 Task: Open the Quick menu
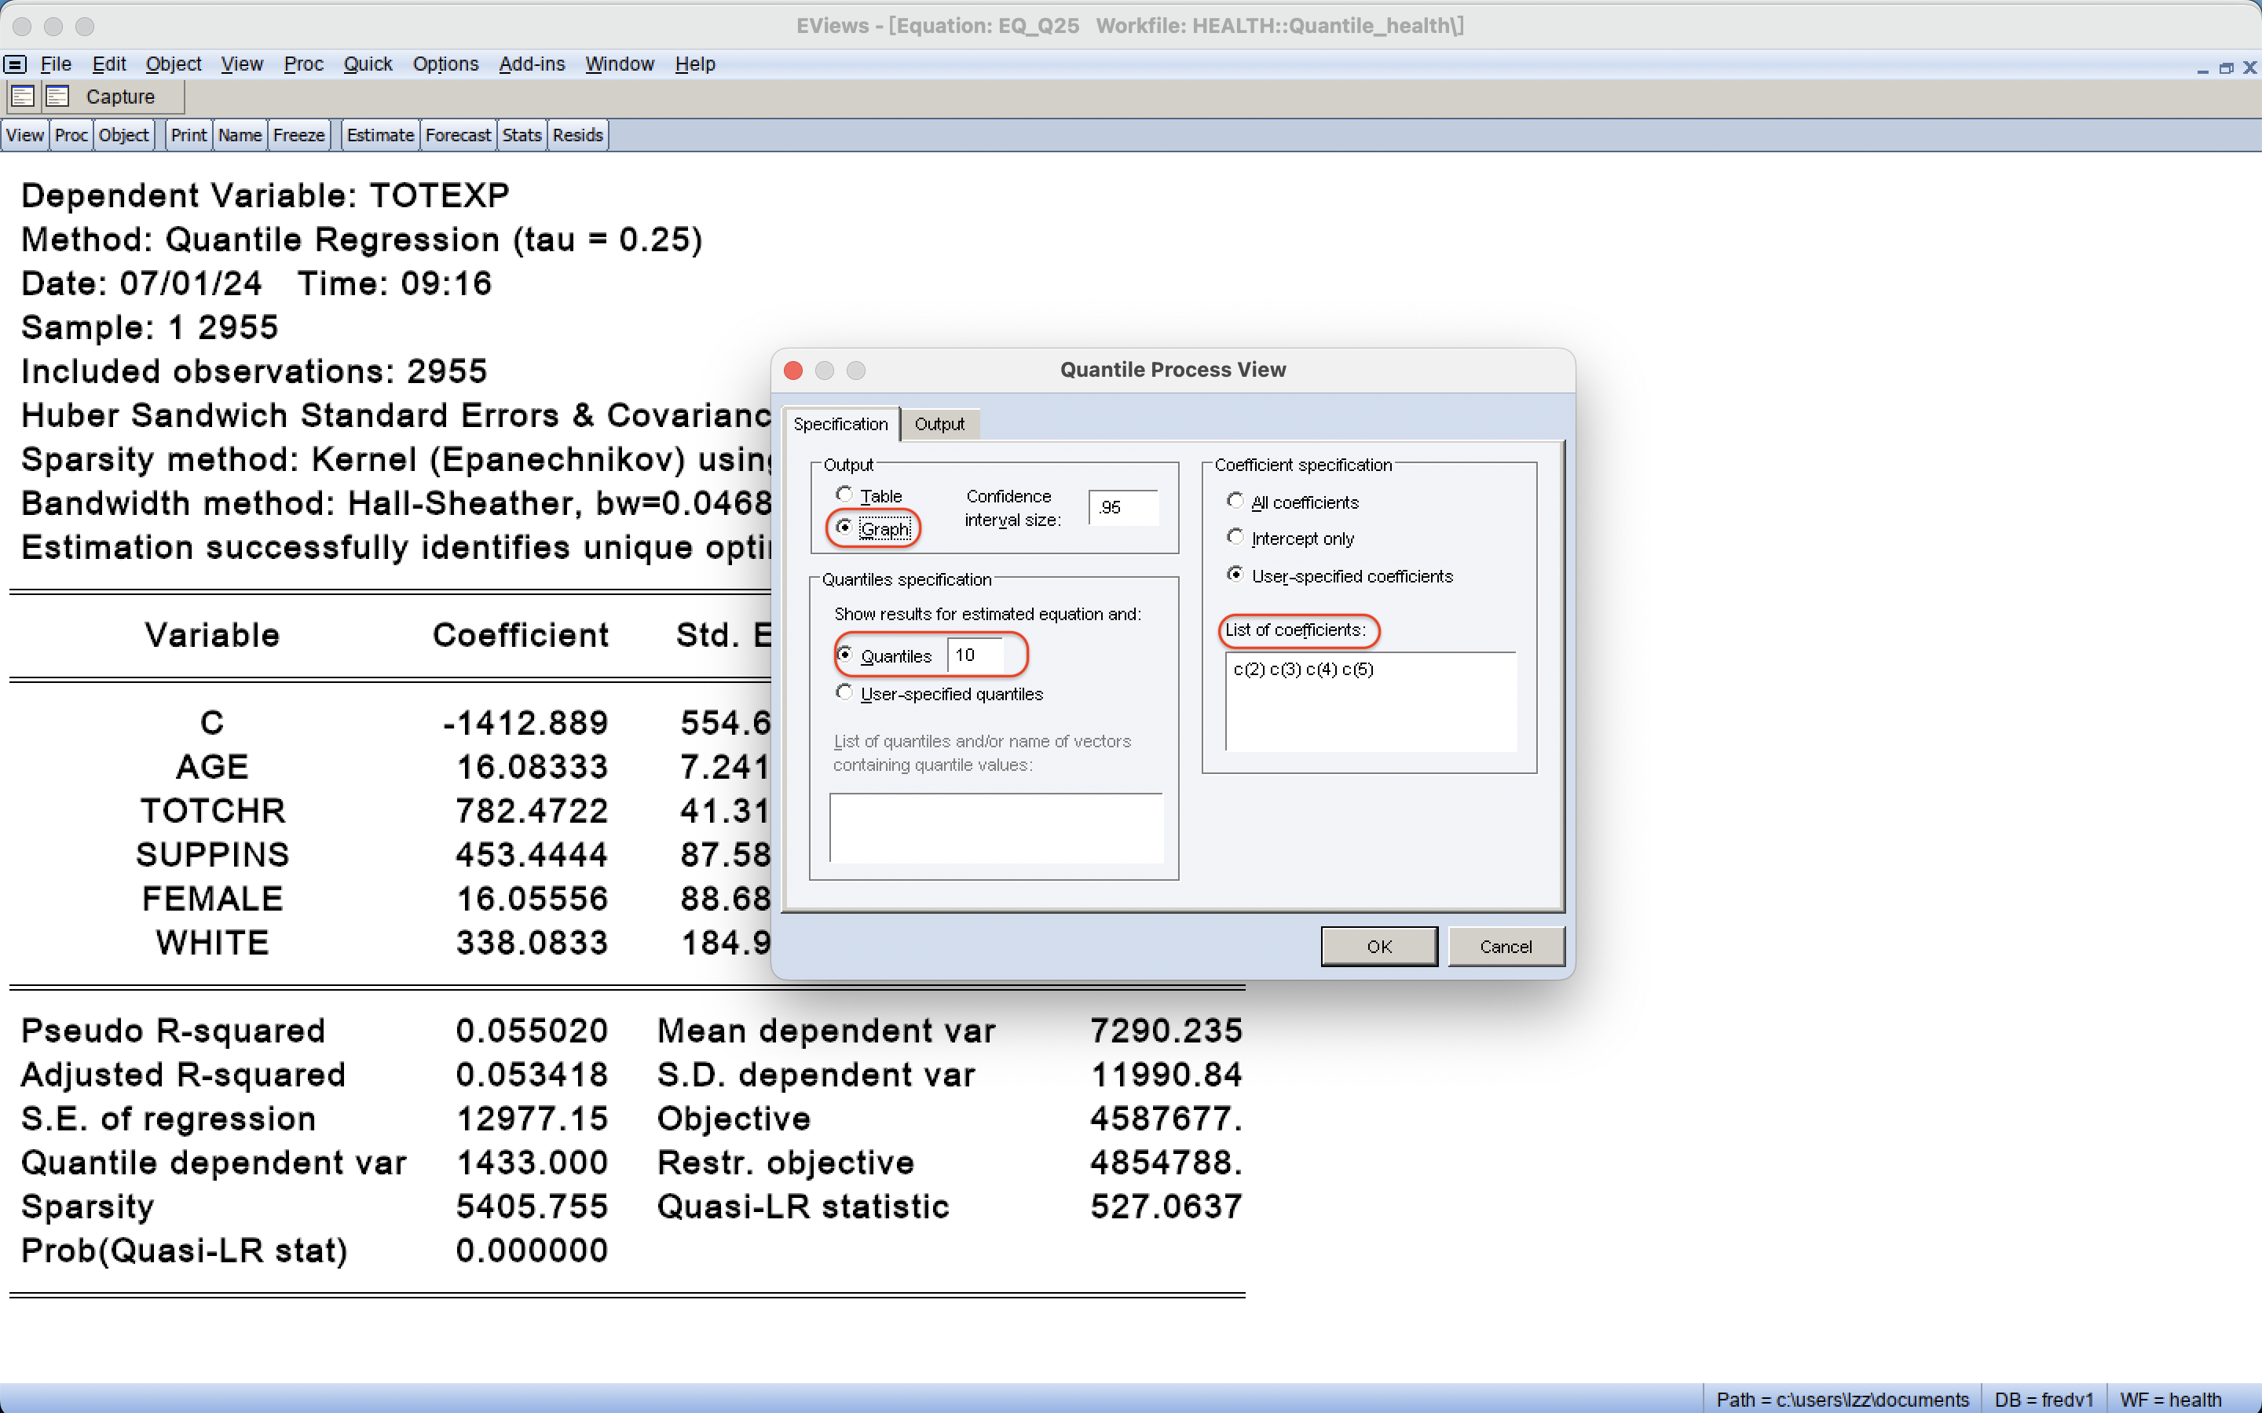click(x=368, y=64)
